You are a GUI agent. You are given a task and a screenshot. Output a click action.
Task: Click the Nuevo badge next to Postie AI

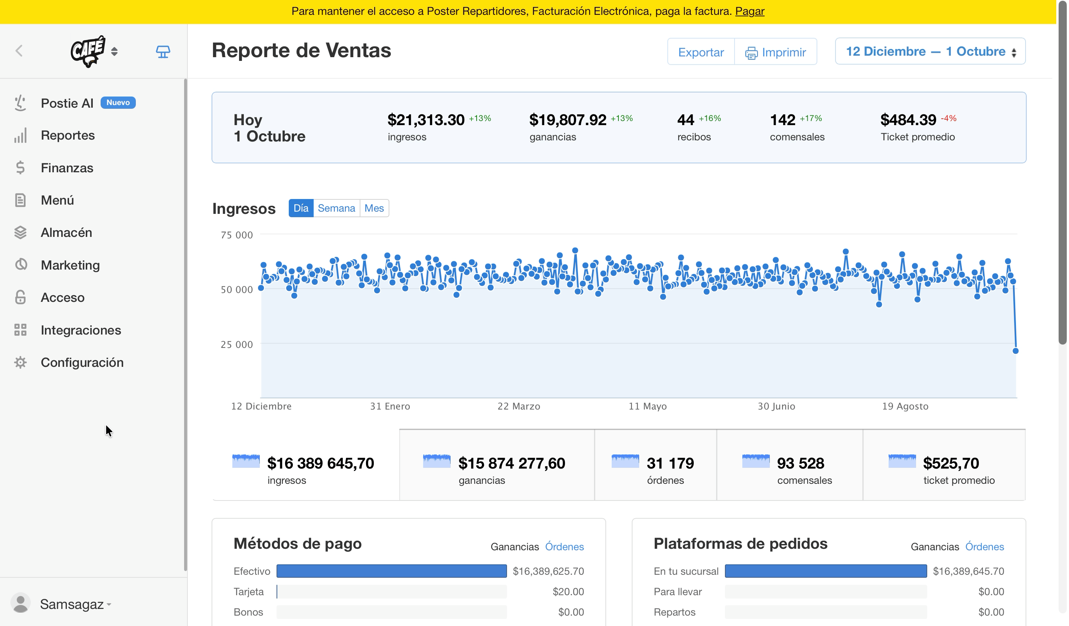point(118,103)
